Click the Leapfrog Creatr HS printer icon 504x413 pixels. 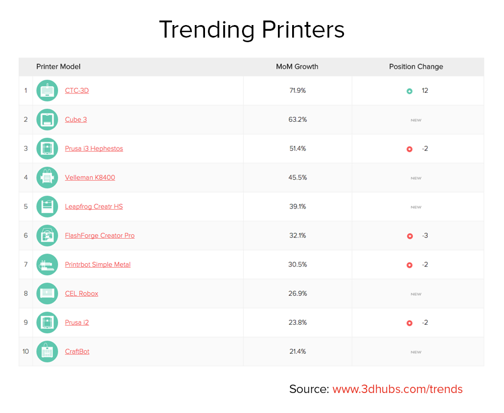click(x=47, y=207)
